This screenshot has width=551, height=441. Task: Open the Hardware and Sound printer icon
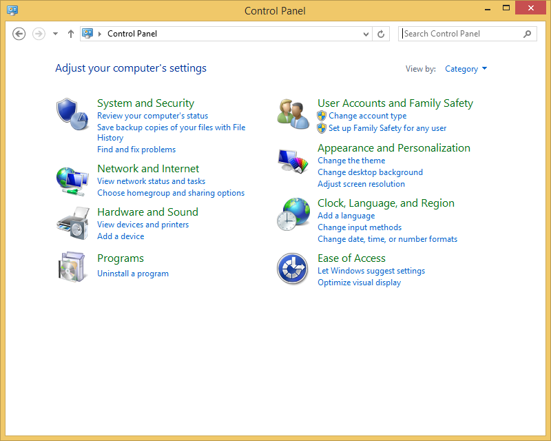click(73, 223)
